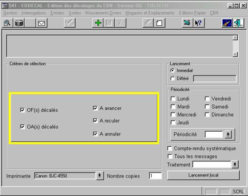The width and height of the screenshot is (248, 196).
Task: Click the exit door icon
Action: 238,23
